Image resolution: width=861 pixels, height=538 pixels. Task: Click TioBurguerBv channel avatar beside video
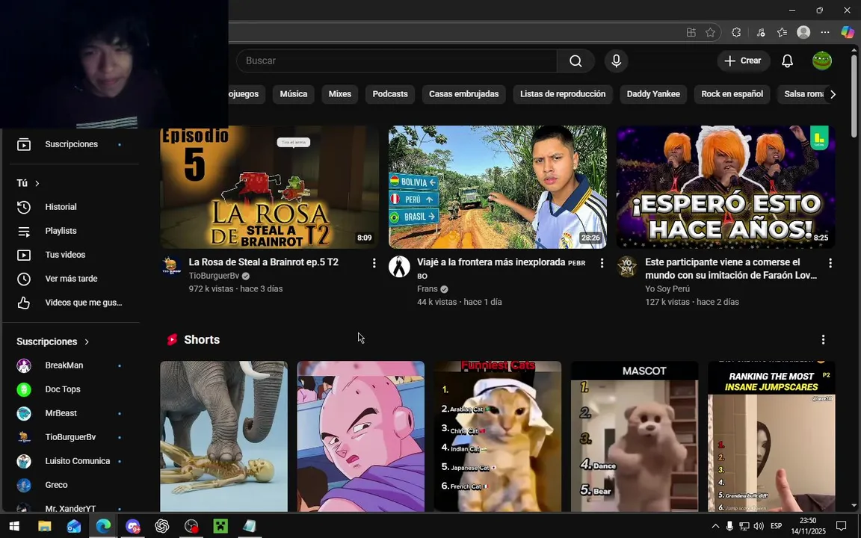click(x=170, y=266)
